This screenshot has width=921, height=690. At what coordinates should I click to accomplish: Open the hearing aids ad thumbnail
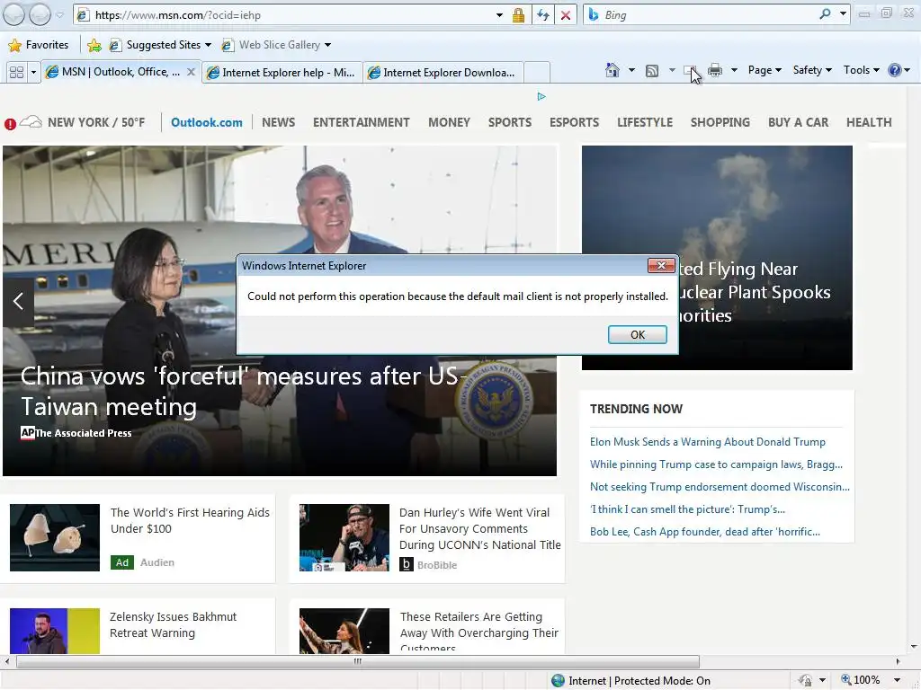point(55,537)
